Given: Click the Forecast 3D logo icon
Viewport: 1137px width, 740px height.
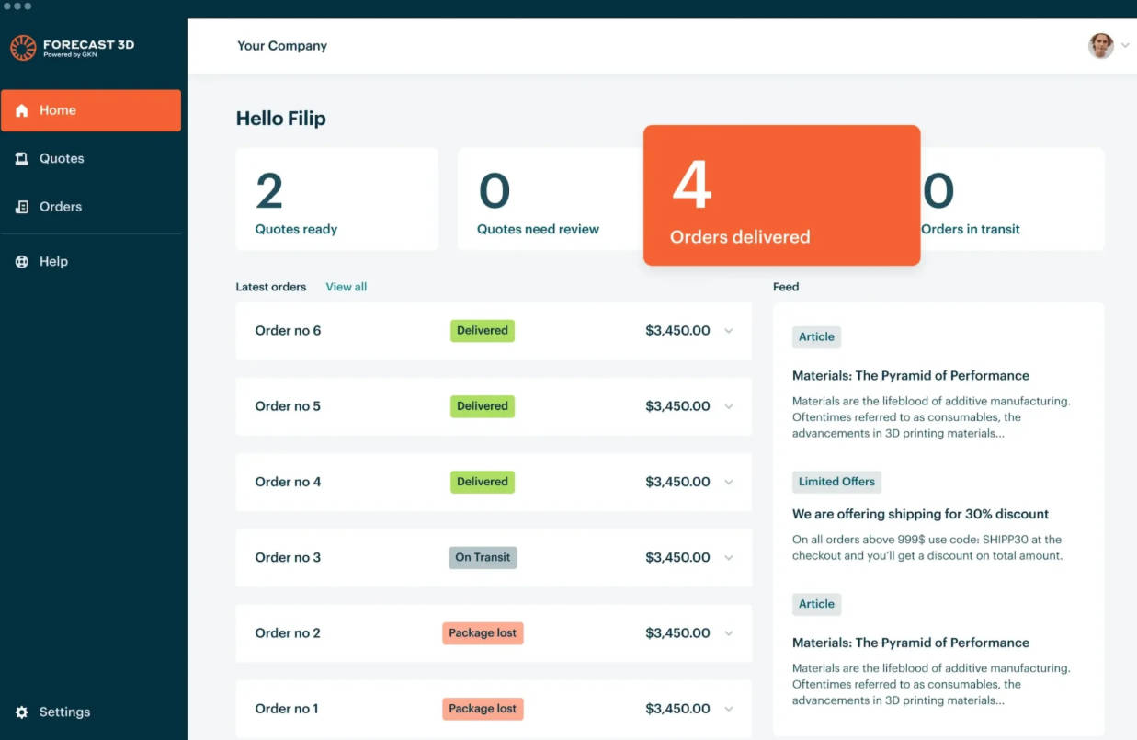Looking at the screenshot, I should (x=23, y=48).
